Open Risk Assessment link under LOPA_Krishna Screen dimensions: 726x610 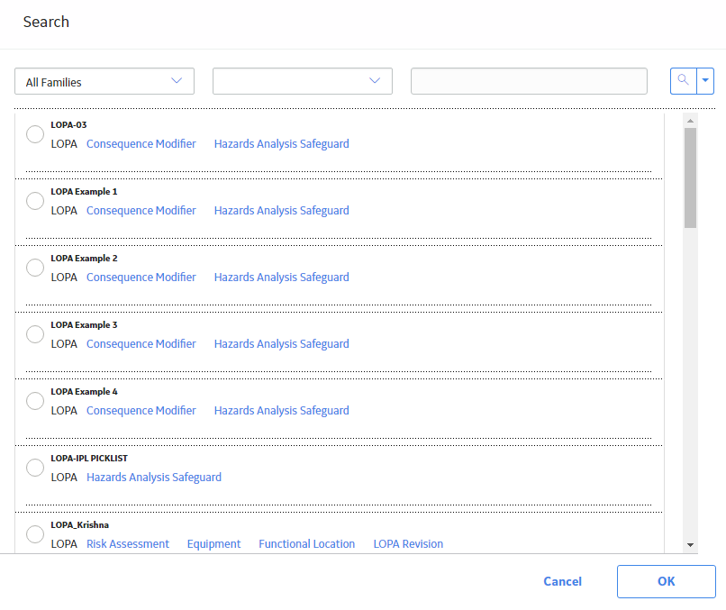128,543
